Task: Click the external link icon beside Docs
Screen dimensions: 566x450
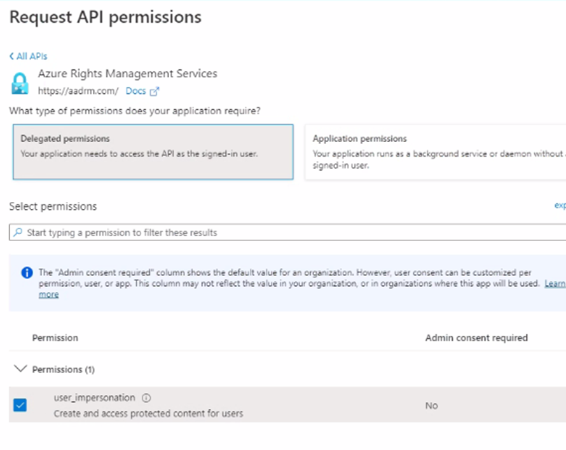Action: point(154,91)
